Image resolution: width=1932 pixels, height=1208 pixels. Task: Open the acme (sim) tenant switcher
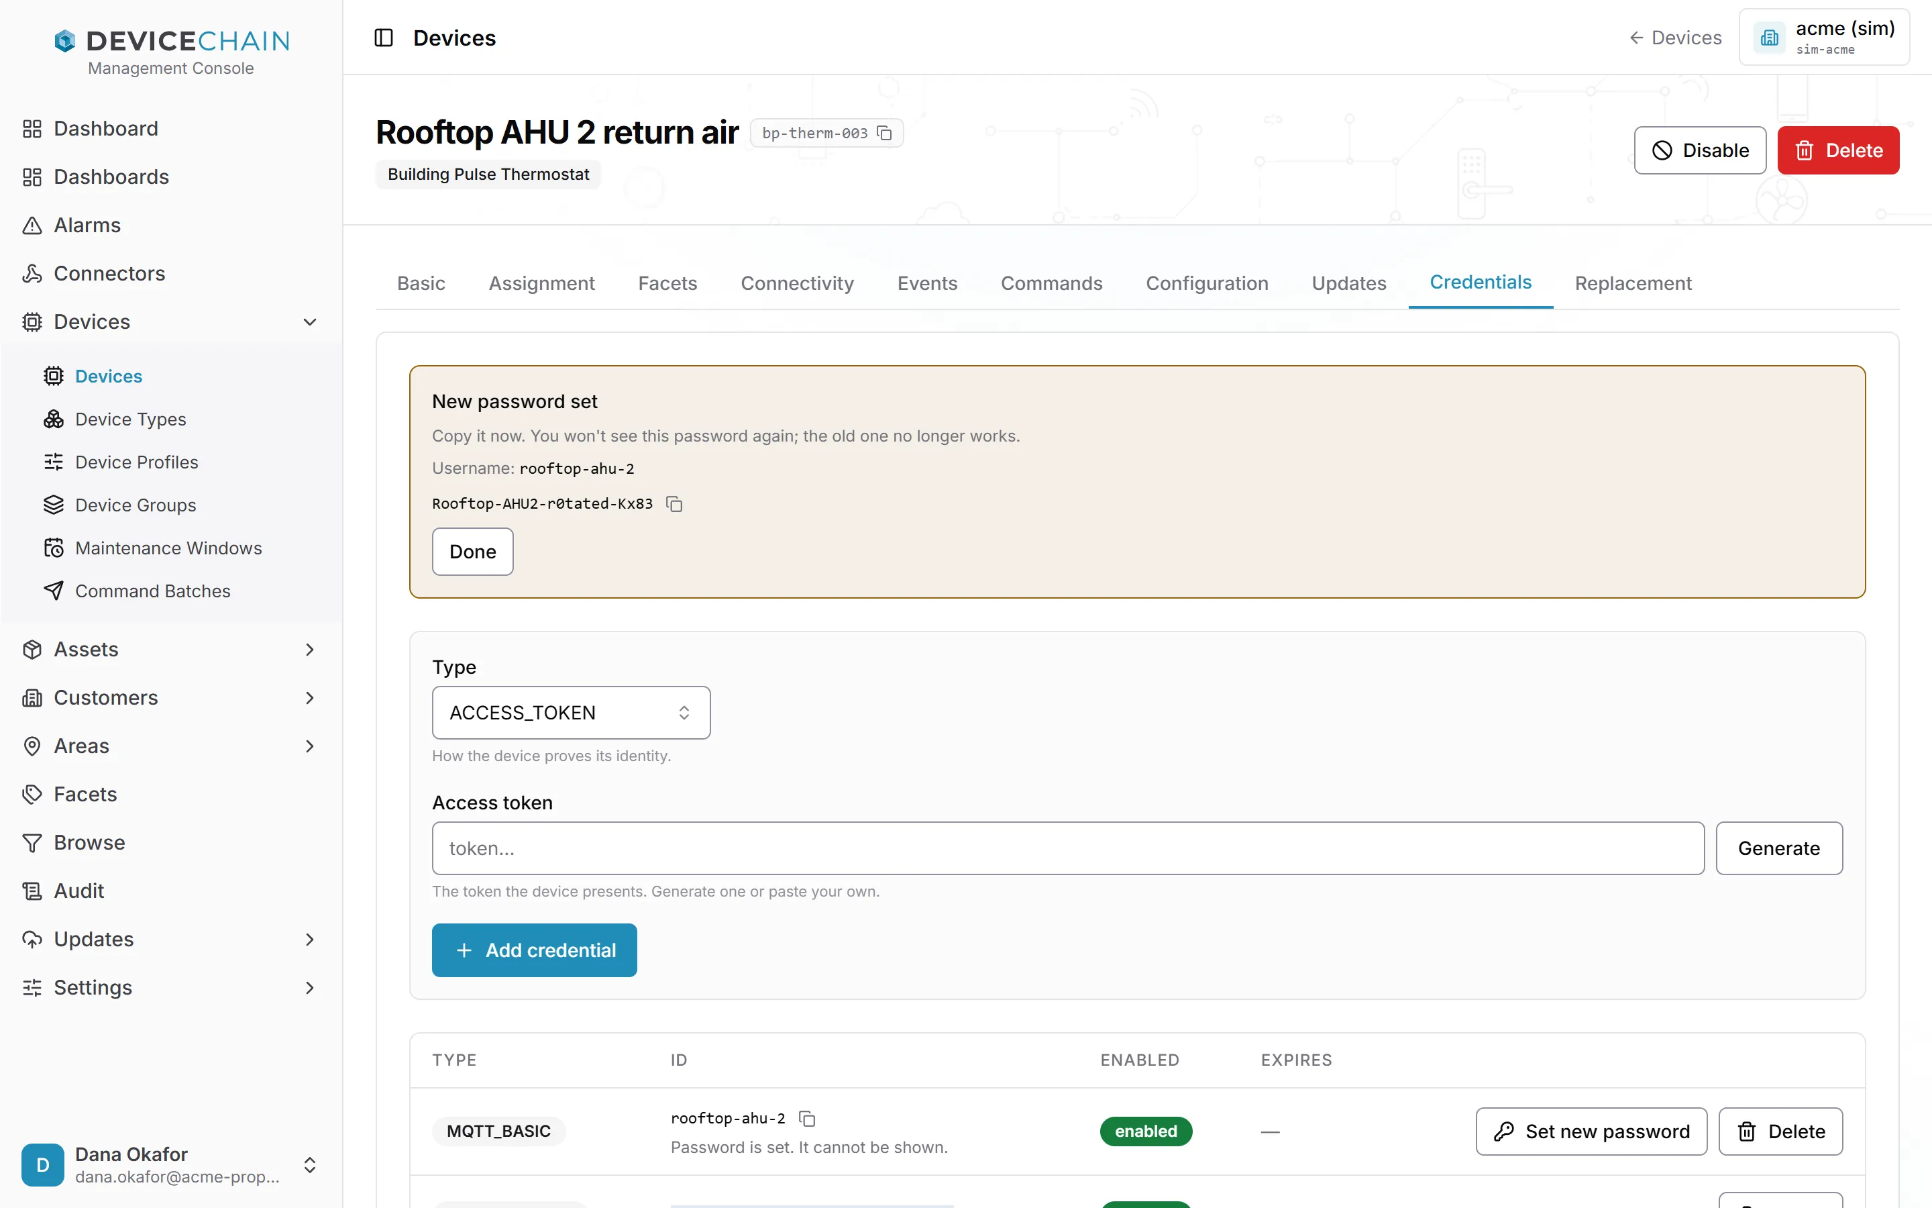(1823, 38)
